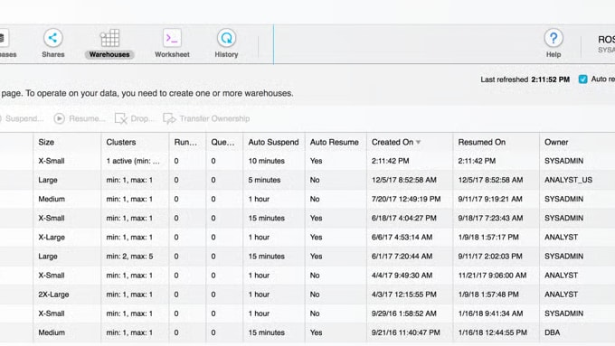Click created date '6/1/17 7:20:44 AM'
The height and width of the screenshot is (346, 615).
pos(402,257)
